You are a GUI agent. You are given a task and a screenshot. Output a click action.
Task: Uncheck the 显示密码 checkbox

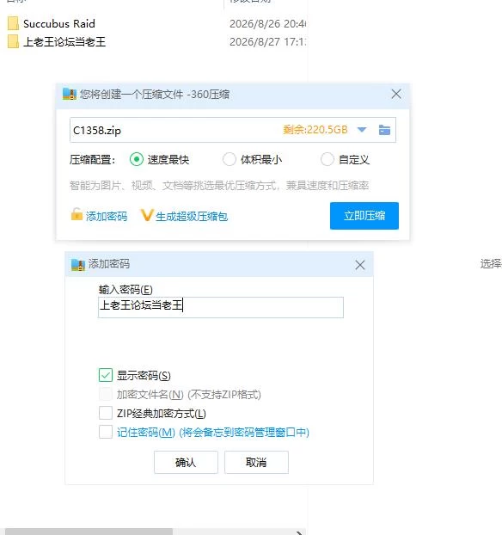click(x=106, y=375)
